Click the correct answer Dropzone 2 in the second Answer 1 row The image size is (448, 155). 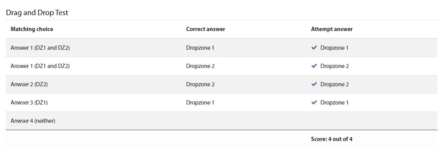200,66
